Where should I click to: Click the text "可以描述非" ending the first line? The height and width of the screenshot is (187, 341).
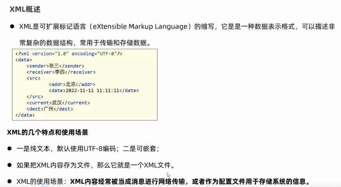pyautogui.click(x=318, y=26)
